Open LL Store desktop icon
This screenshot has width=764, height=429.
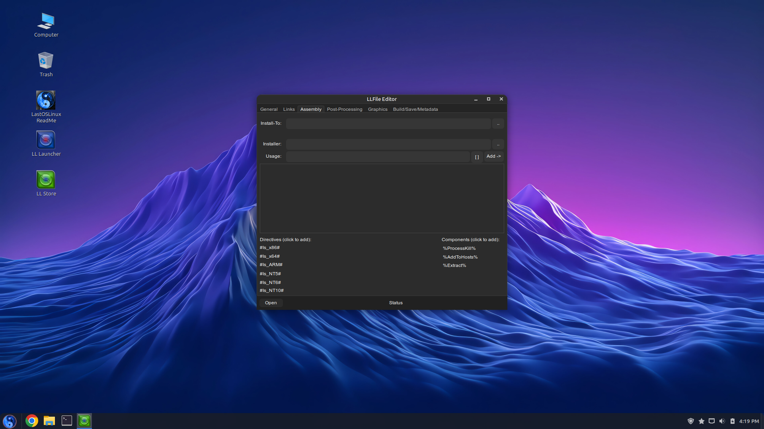[x=46, y=184]
